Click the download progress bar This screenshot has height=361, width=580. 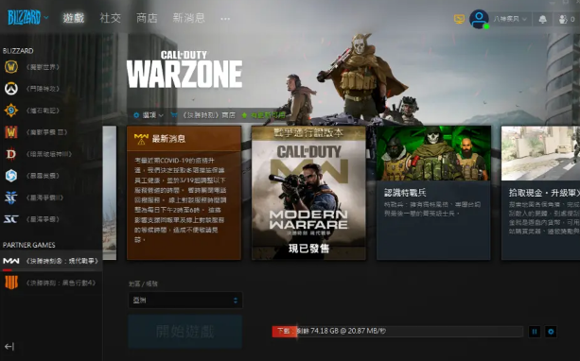click(397, 331)
